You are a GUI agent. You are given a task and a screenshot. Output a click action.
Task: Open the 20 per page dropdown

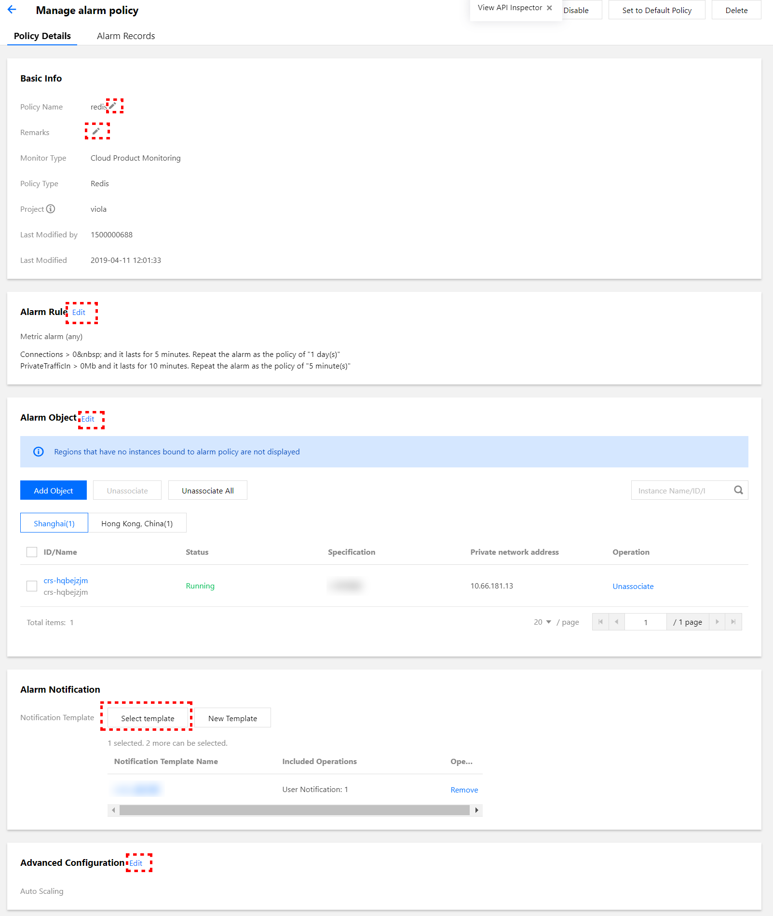pos(542,622)
